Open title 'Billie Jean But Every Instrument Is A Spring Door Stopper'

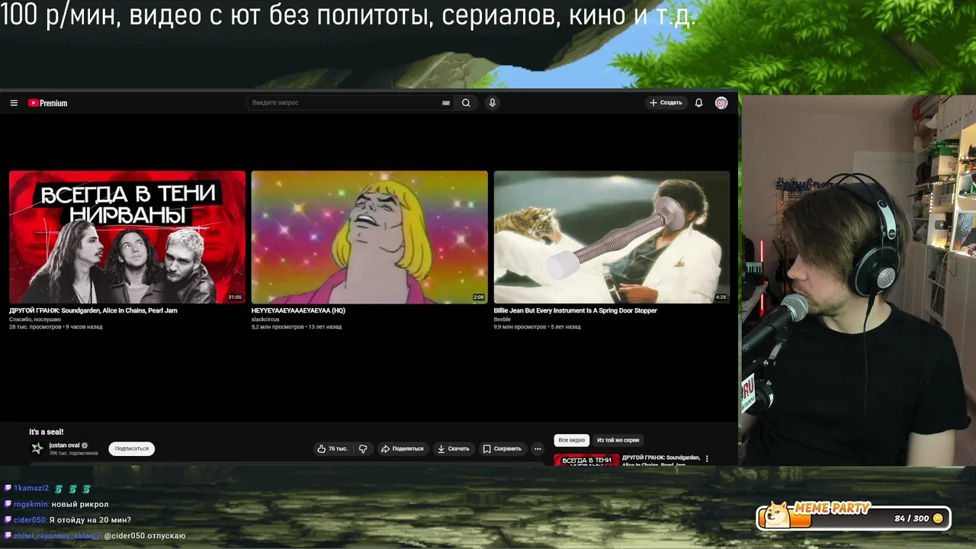575,311
